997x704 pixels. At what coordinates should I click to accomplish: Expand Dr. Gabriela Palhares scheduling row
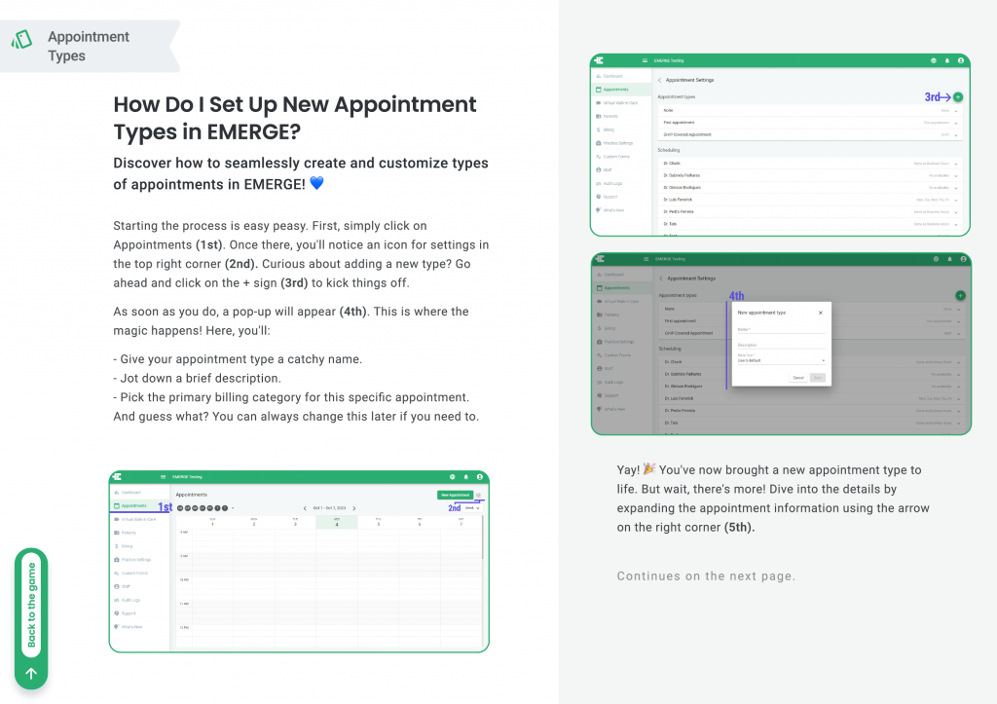(956, 176)
